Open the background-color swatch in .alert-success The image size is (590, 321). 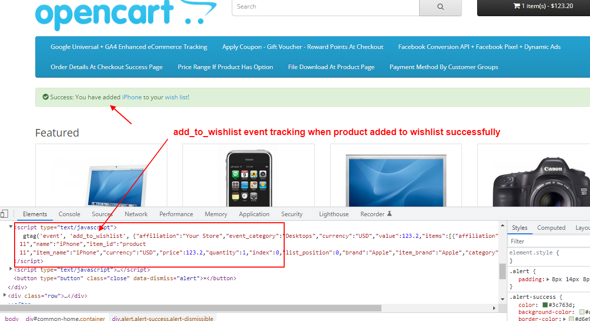[x=582, y=312]
